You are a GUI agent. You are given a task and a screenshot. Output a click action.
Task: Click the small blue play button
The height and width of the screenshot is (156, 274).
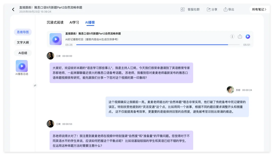point(248,36)
